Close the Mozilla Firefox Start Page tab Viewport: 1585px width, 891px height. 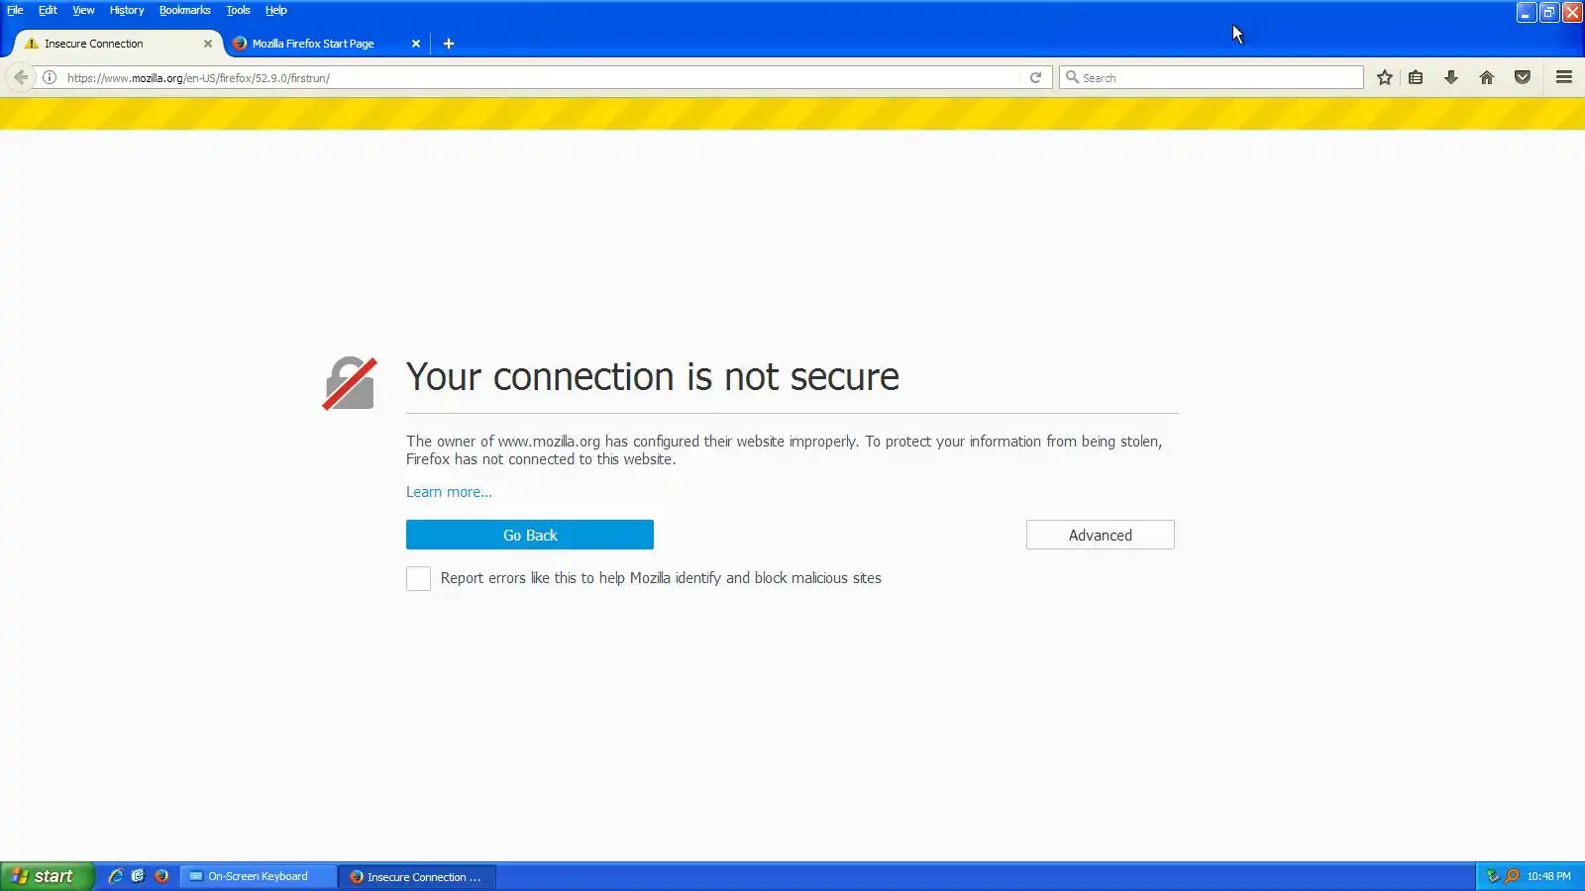click(416, 44)
